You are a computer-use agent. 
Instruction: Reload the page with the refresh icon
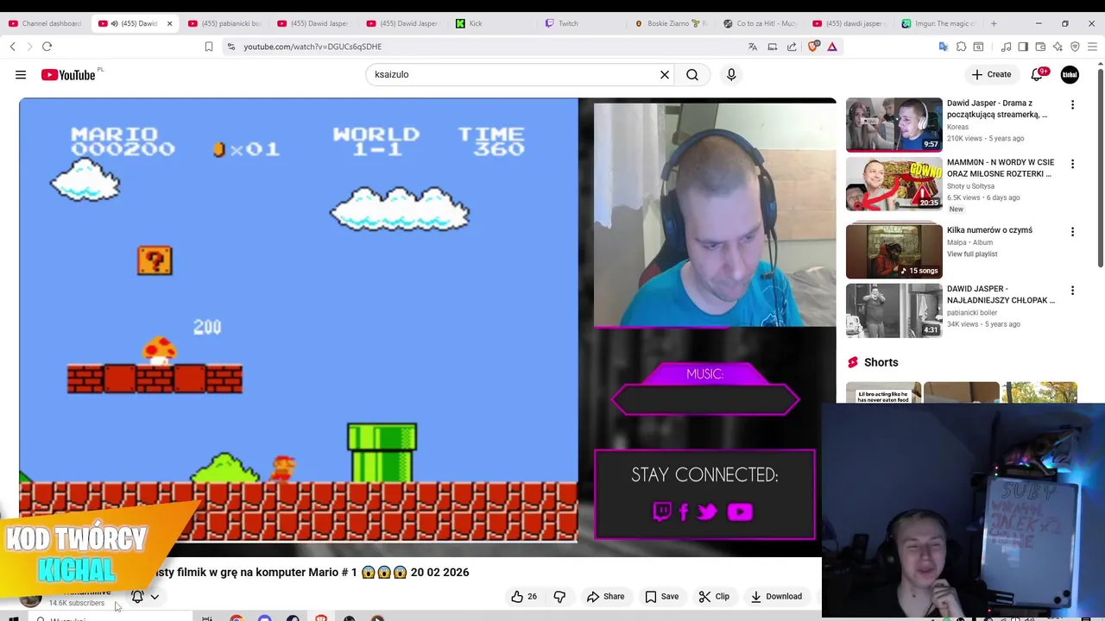(x=47, y=47)
